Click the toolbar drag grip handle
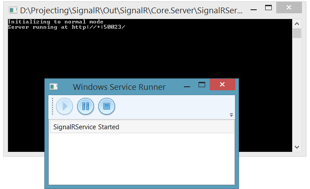310x189 pixels. pyautogui.click(x=52, y=106)
